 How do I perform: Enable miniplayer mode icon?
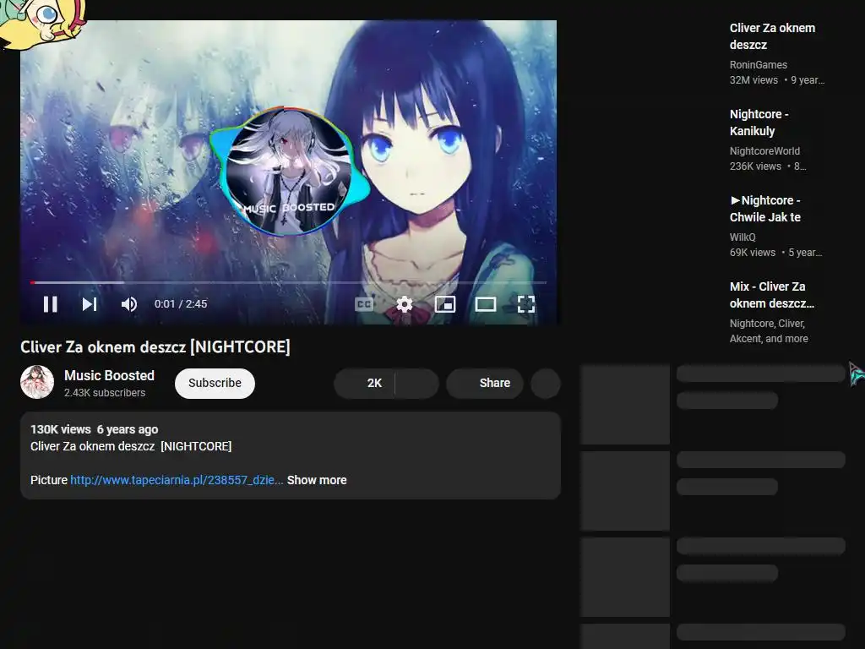(445, 304)
